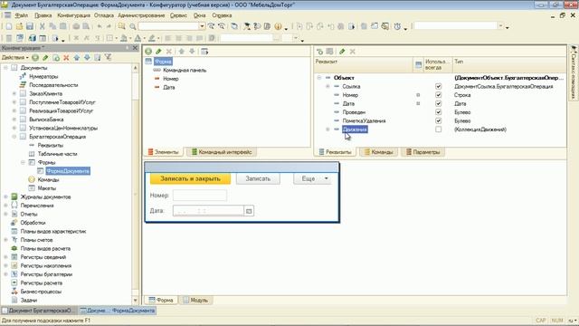
Task: Click the form check icon right of the element arrows
Action: (204, 52)
